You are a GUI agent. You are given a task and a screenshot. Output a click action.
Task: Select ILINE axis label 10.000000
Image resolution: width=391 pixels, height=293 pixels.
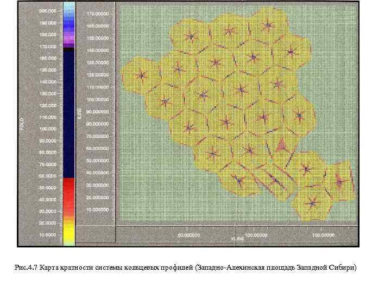tap(98, 210)
